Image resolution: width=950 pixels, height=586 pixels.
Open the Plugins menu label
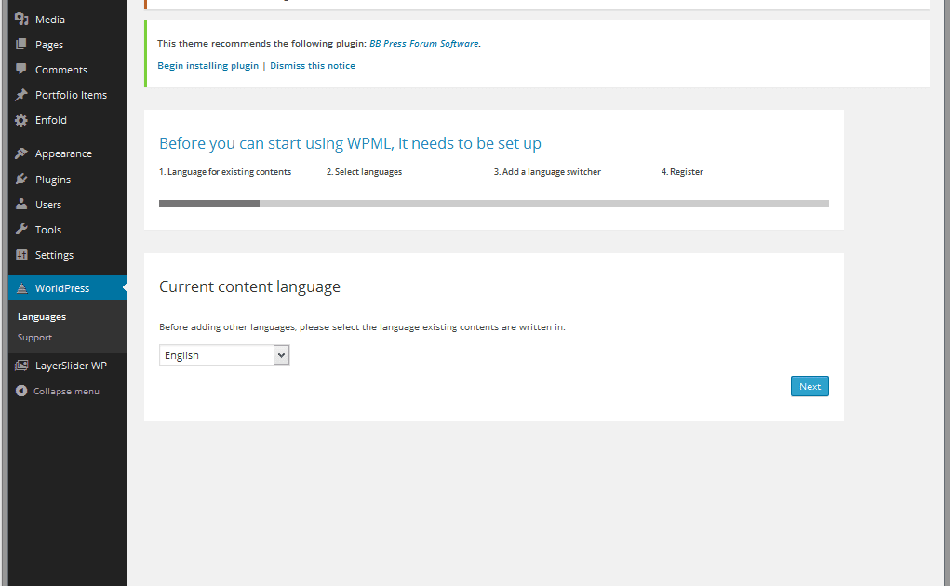[x=53, y=180]
